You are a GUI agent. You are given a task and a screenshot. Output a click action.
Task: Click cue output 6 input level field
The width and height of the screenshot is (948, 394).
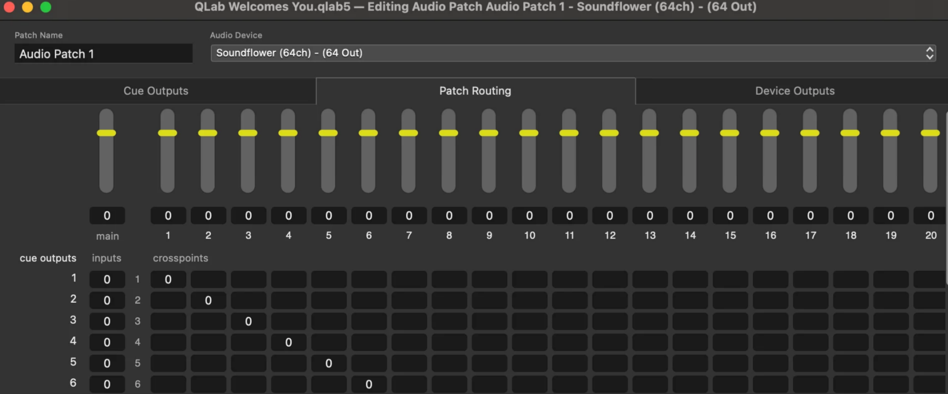pos(107,384)
